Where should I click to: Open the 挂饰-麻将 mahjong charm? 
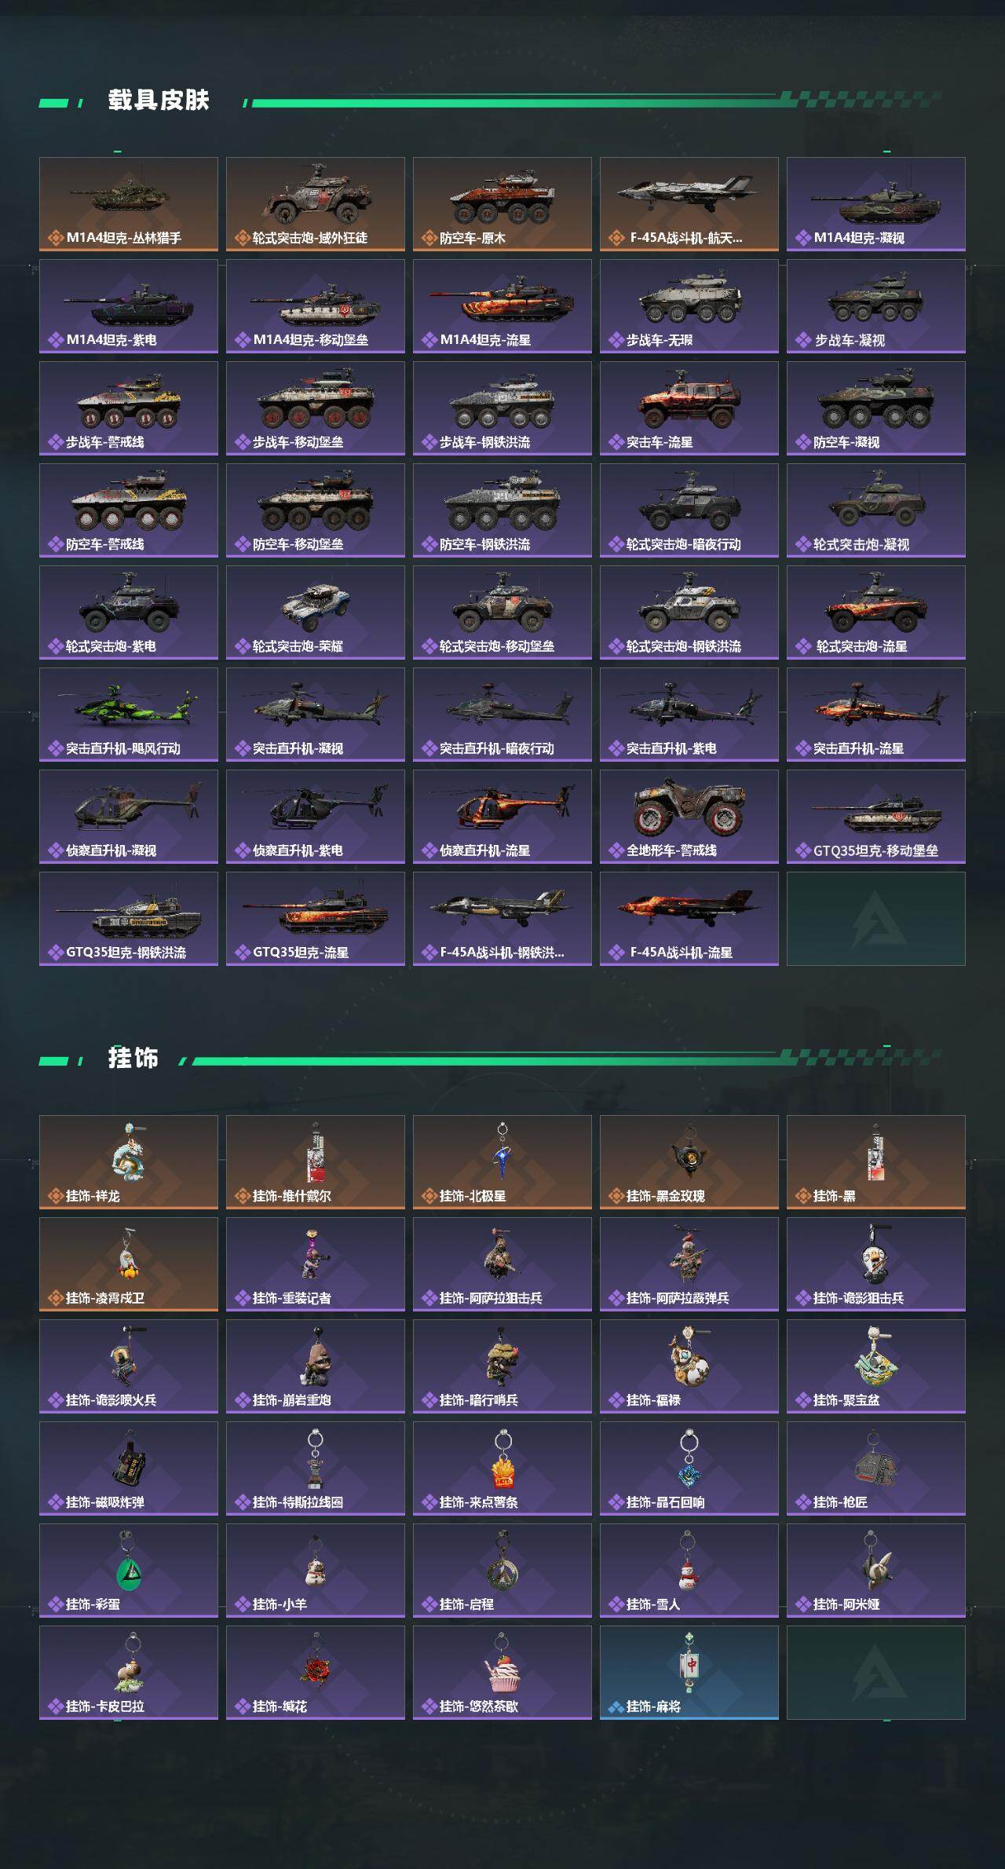pos(689,1673)
